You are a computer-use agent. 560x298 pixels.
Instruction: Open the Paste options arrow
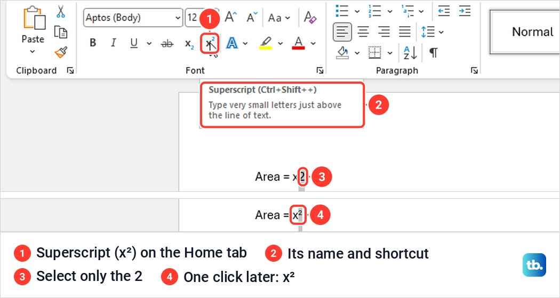[33, 51]
